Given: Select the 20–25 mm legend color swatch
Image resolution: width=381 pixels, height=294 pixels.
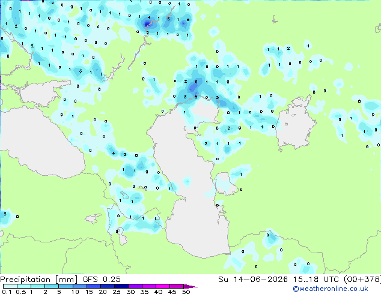Looking at the screenshot, I should 108,286.
